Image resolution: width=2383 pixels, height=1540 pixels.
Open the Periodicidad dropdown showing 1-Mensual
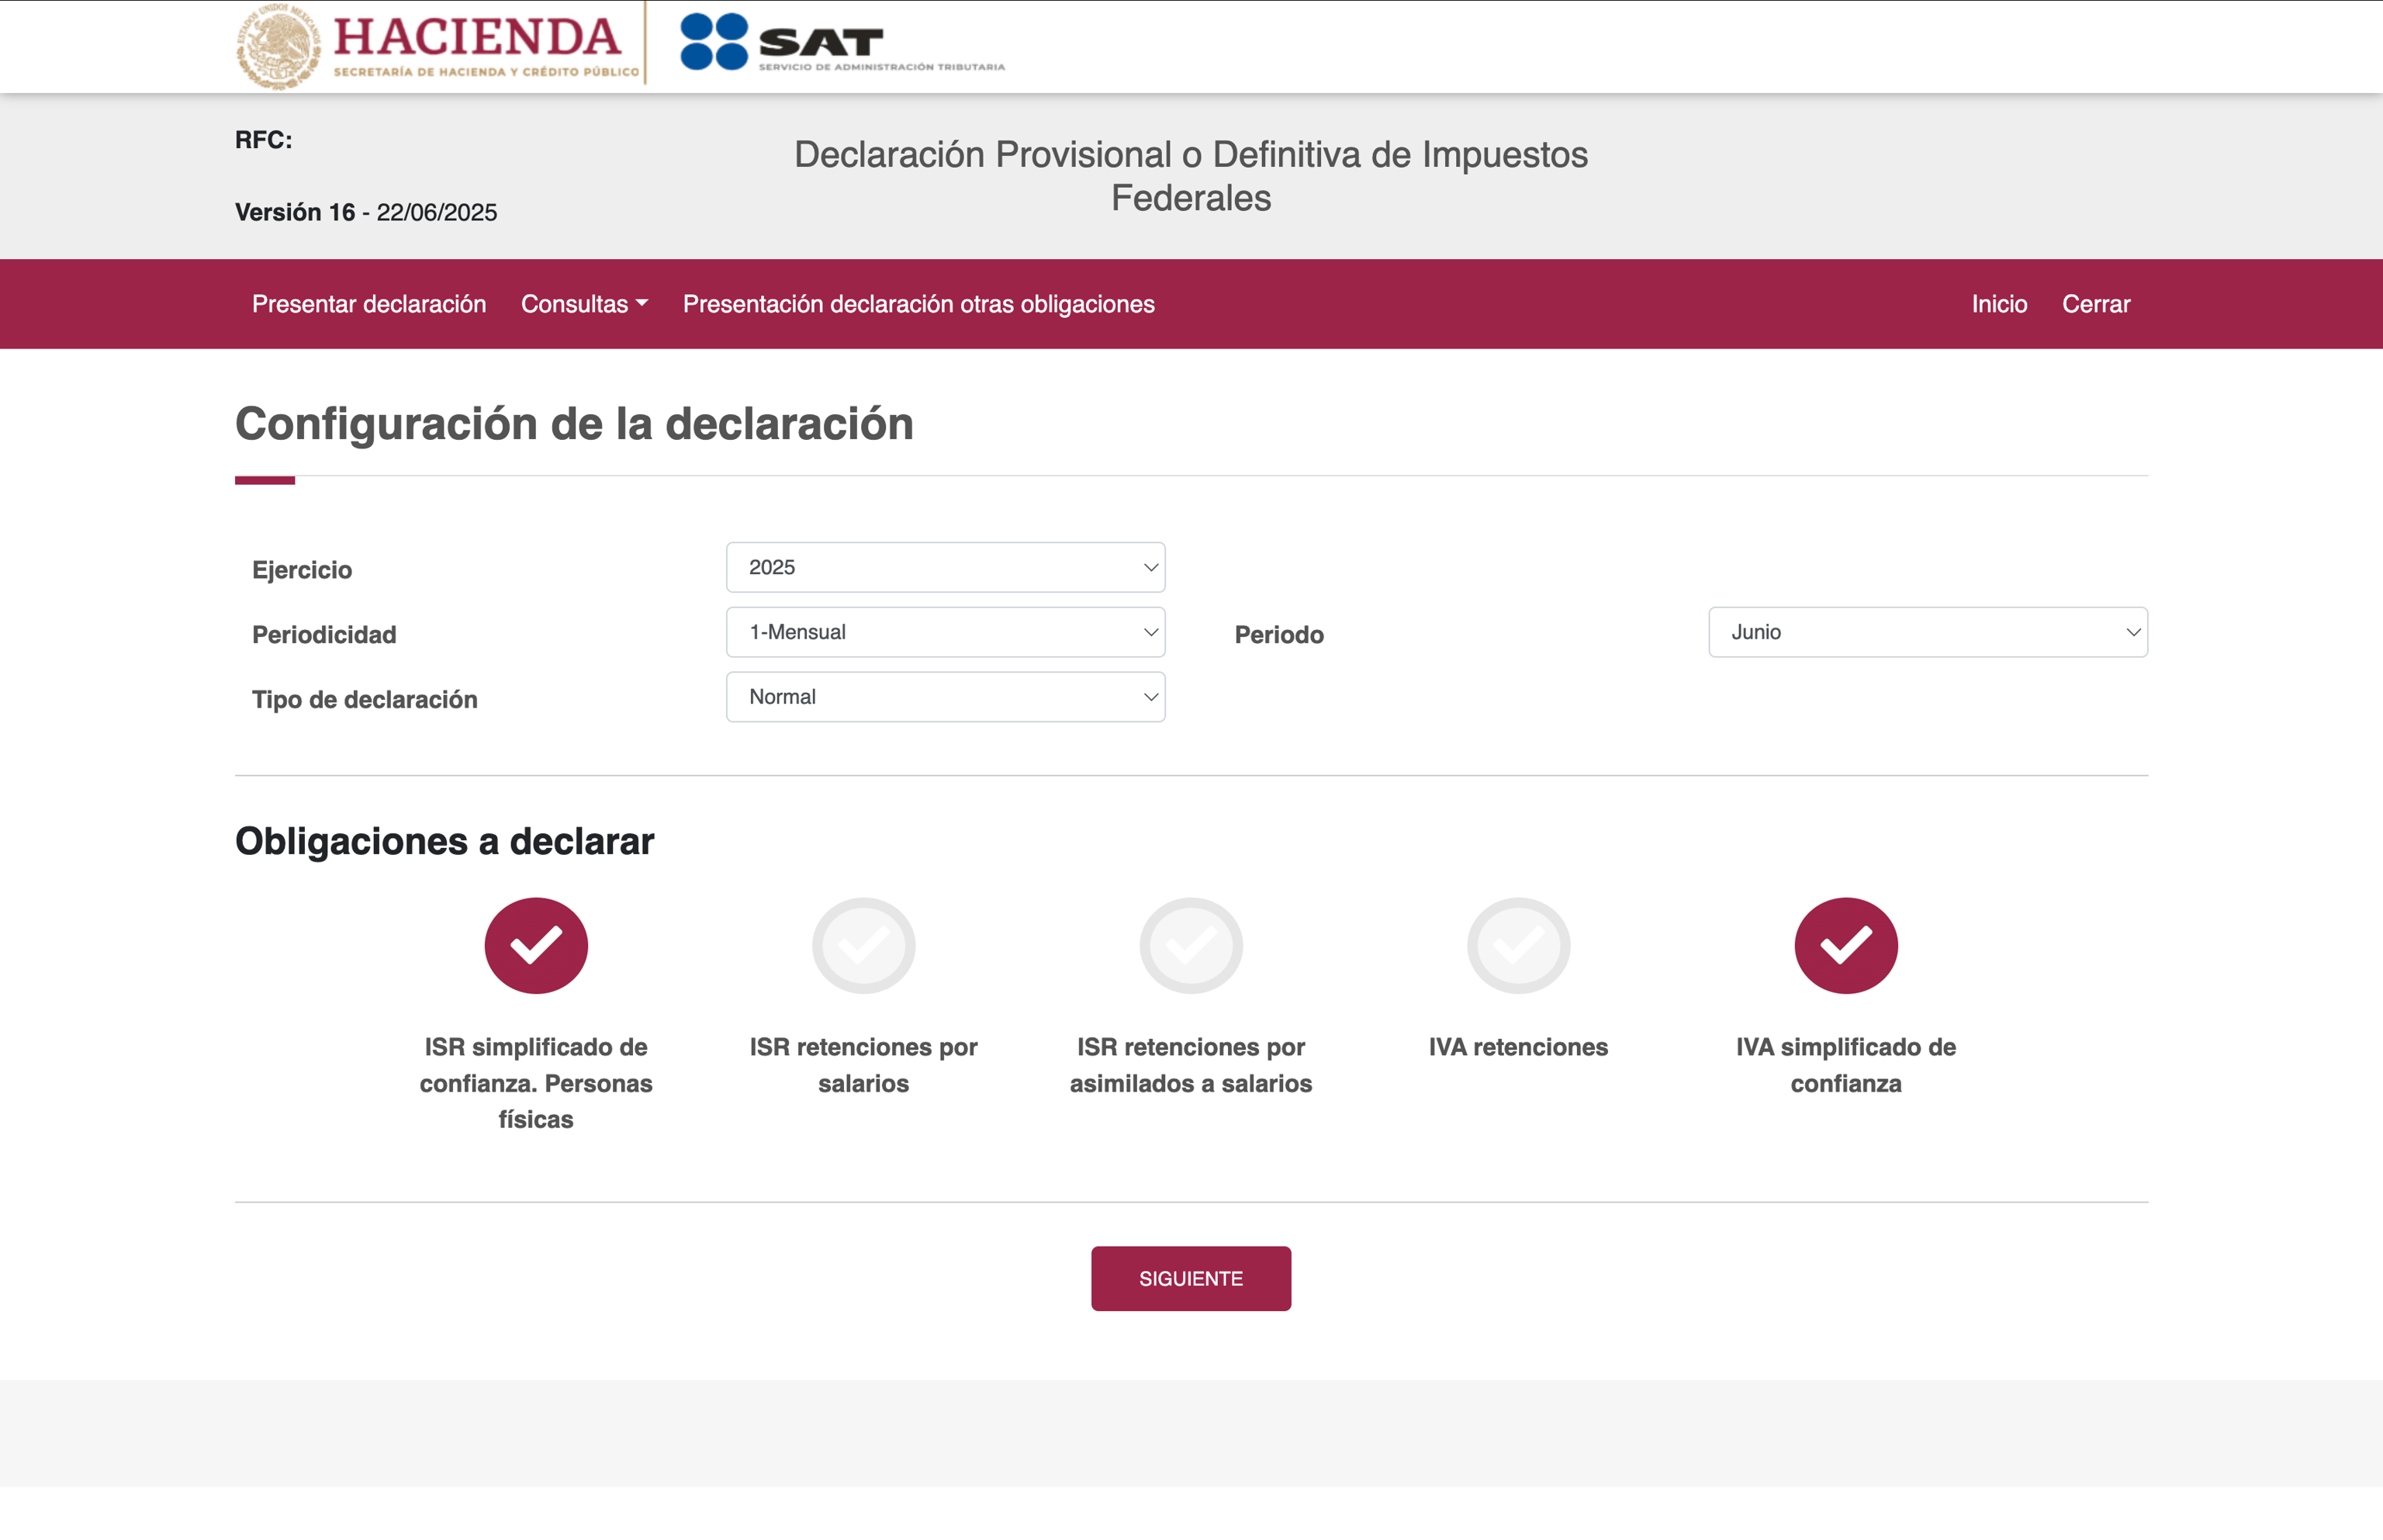(945, 632)
